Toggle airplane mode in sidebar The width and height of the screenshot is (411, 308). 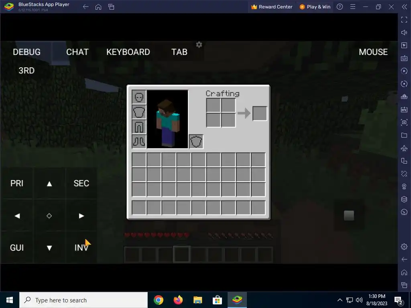[x=404, y=148]
